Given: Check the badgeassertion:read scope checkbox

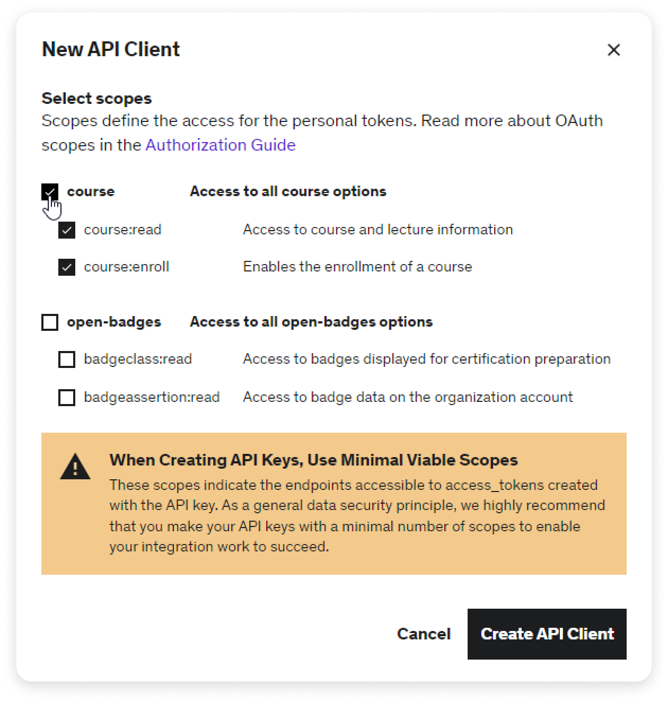Looking at the screenshot, I should (x=67, y=397).
